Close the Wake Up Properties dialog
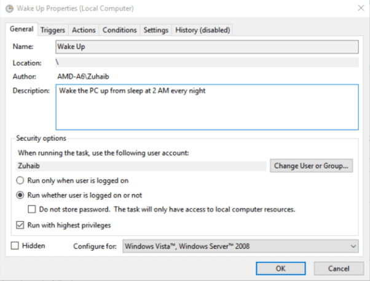Screen dimensions: 370x281 tap(361, 8)
